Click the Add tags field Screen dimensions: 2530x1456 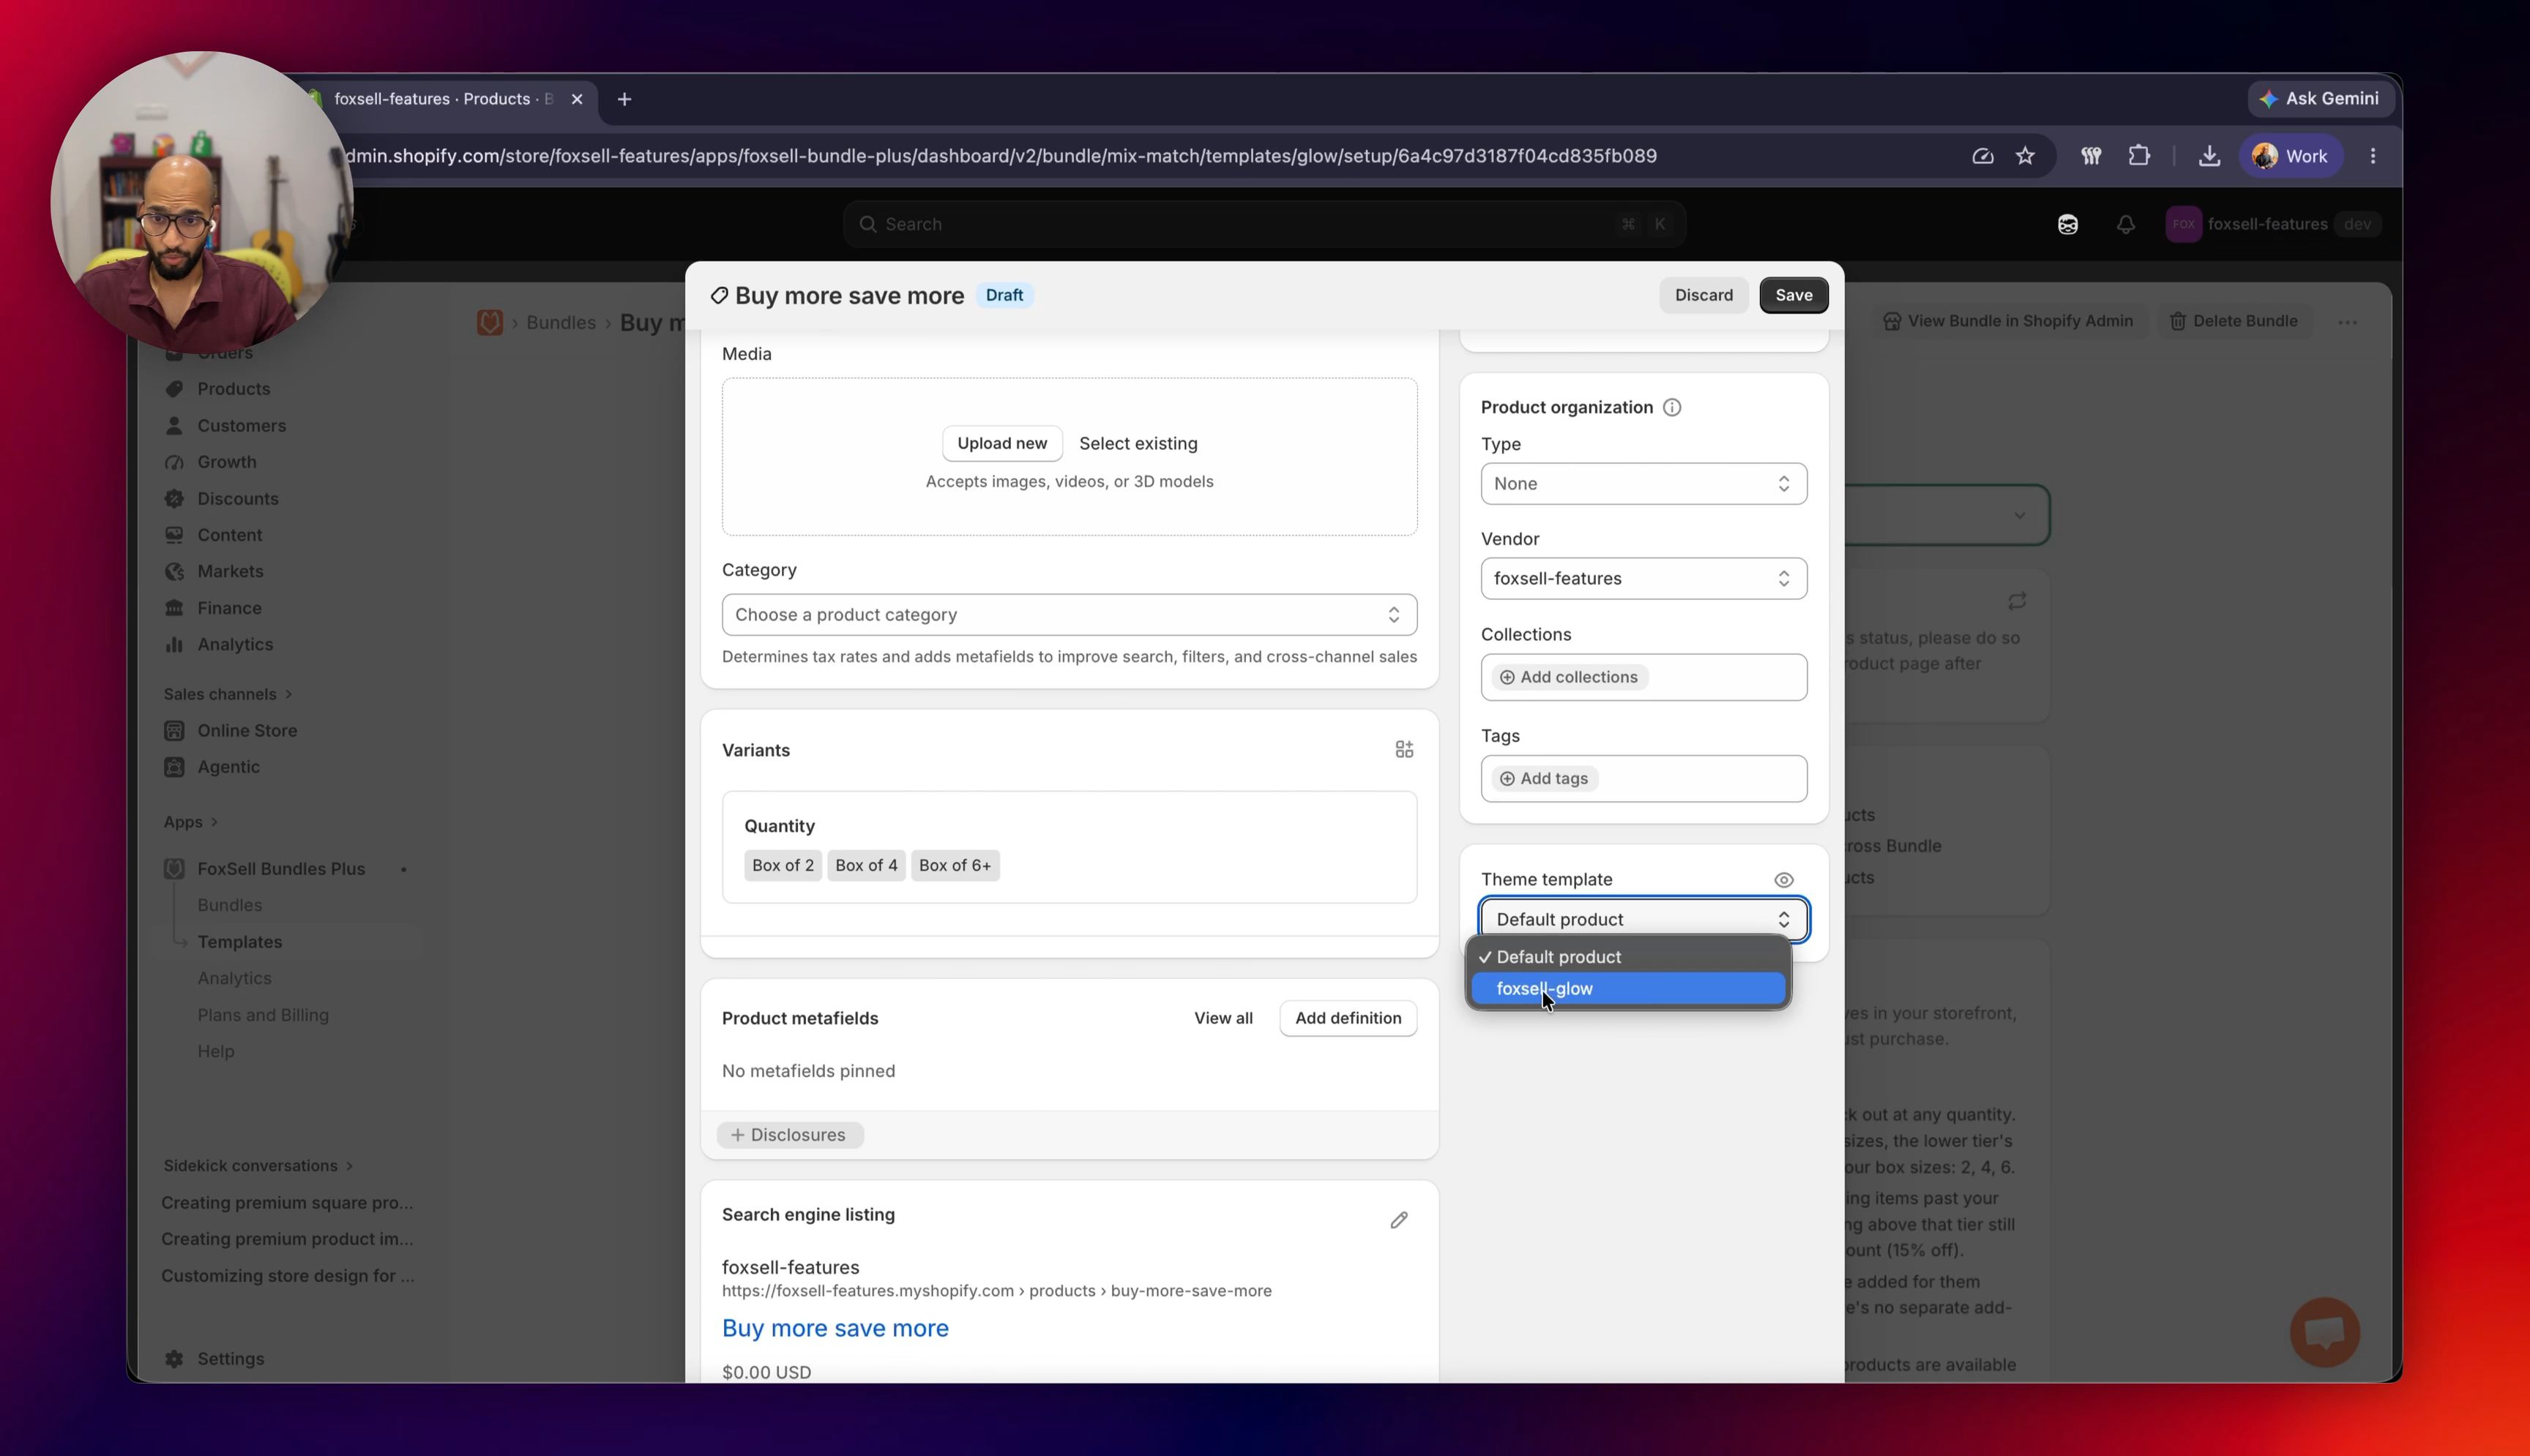pyautogui.click(x=1643, y=779)
